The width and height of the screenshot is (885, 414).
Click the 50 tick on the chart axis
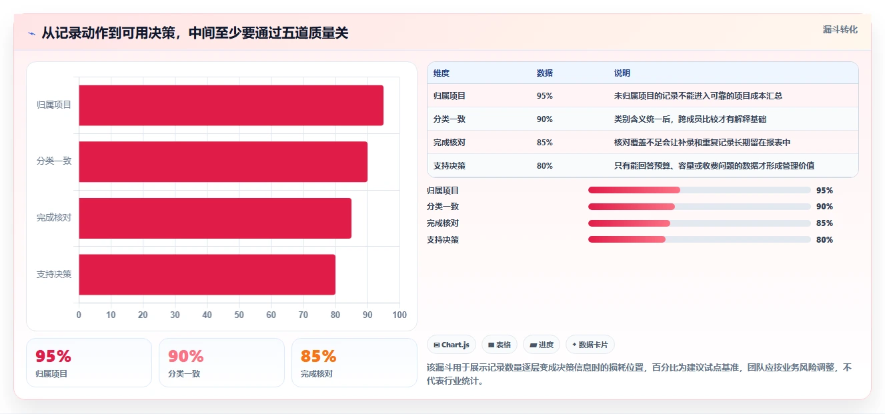(x=239, y=315)
